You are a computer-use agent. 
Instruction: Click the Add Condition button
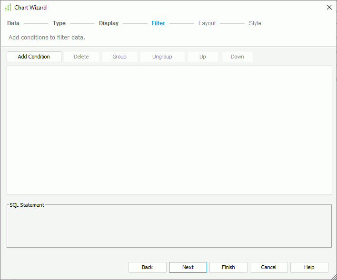[34, 57]
